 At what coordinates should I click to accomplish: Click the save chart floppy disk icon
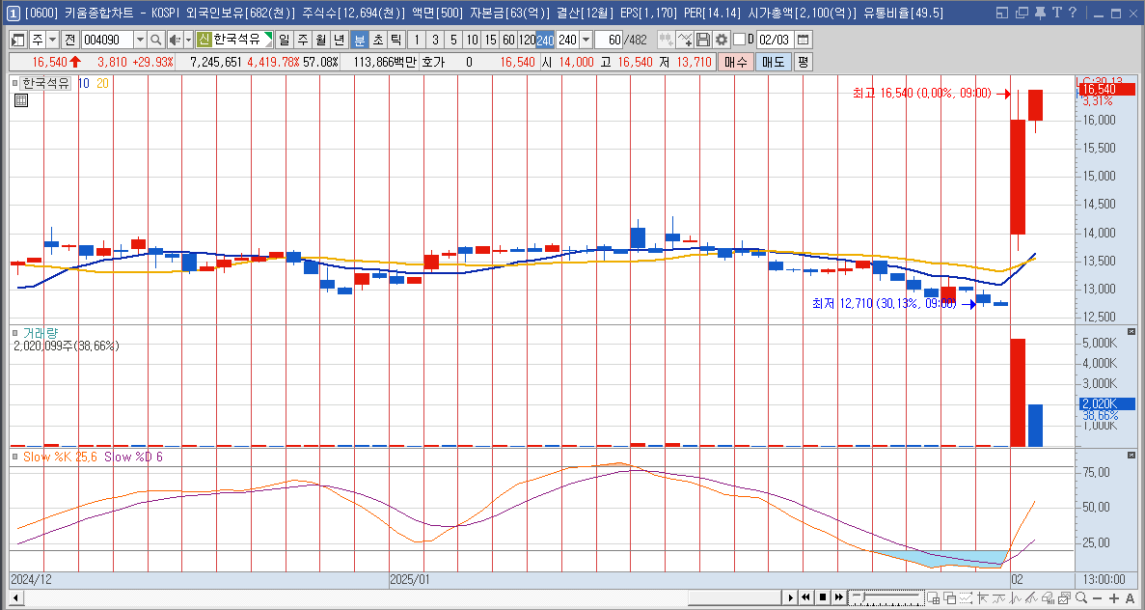703,40
